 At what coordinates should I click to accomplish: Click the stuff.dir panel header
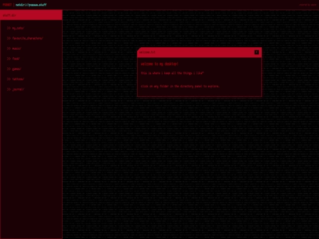pyautogui.click(x=31, y=15)
